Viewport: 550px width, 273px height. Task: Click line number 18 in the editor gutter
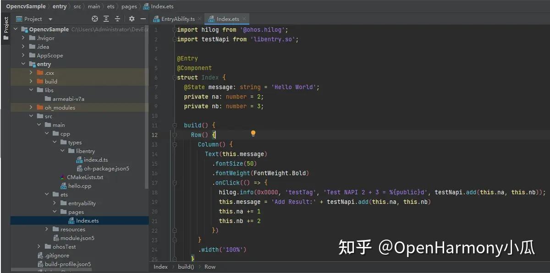(155, 192)
